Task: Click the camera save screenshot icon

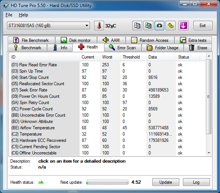Action: (159, 26)
